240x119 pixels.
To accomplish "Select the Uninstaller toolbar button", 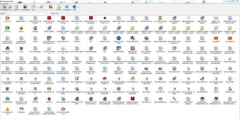I will click(4, 7).
